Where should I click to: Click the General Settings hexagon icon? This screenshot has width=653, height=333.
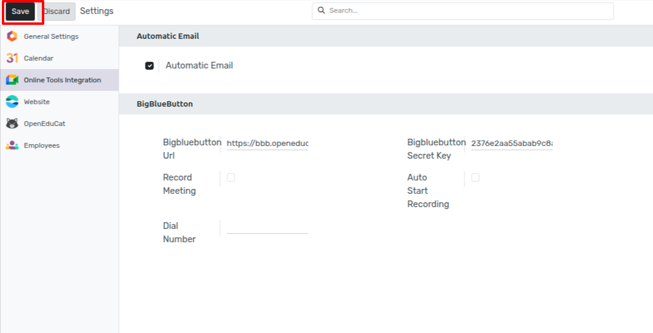coord(12,36)
